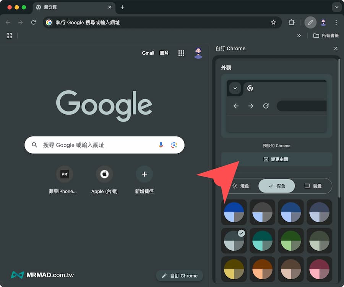The height and width of the screenshot is (287, 344).
Task: Open tab groups grid in bookmarks bar
Action: pyautogui.click(x=9, y=36)
